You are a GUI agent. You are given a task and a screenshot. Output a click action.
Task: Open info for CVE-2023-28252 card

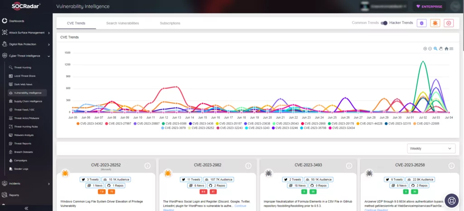(x=147, y=166)
